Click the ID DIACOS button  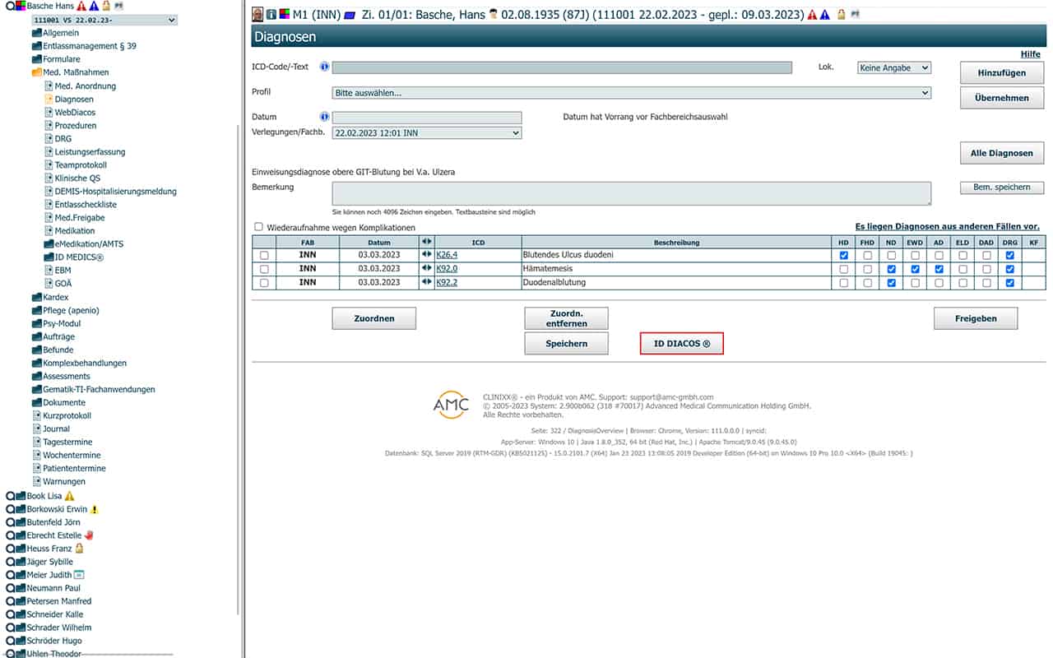681,344
